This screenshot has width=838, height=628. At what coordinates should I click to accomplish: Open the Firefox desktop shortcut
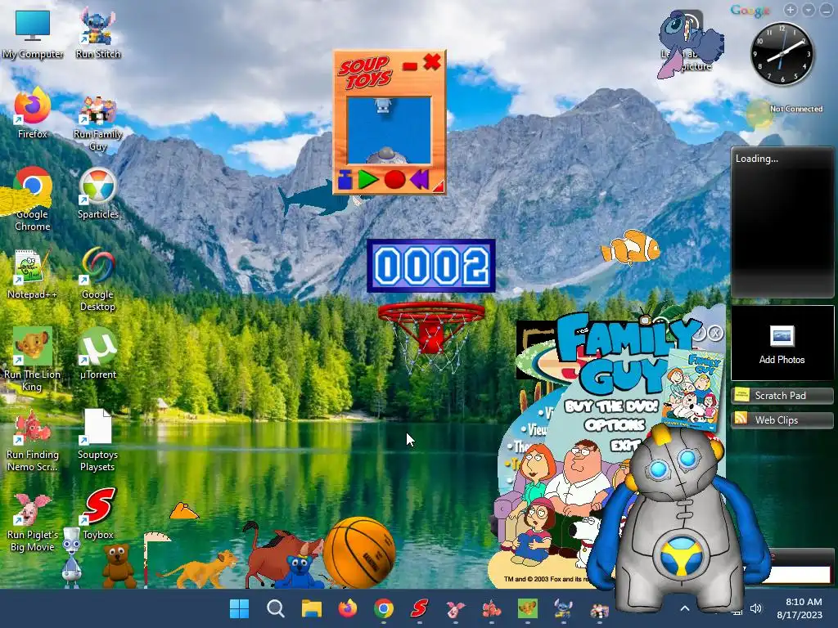[x=33, y=113]
